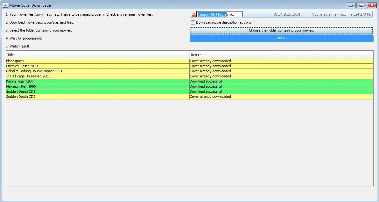Enable Download movie description as .txt checkbox
This screenshot has width=379, height=202.
[x=193, y=23]
